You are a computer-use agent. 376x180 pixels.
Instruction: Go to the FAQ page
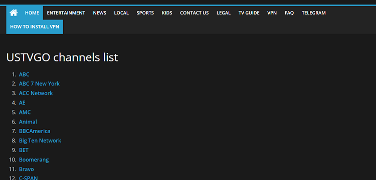click(x=289, y=13)
